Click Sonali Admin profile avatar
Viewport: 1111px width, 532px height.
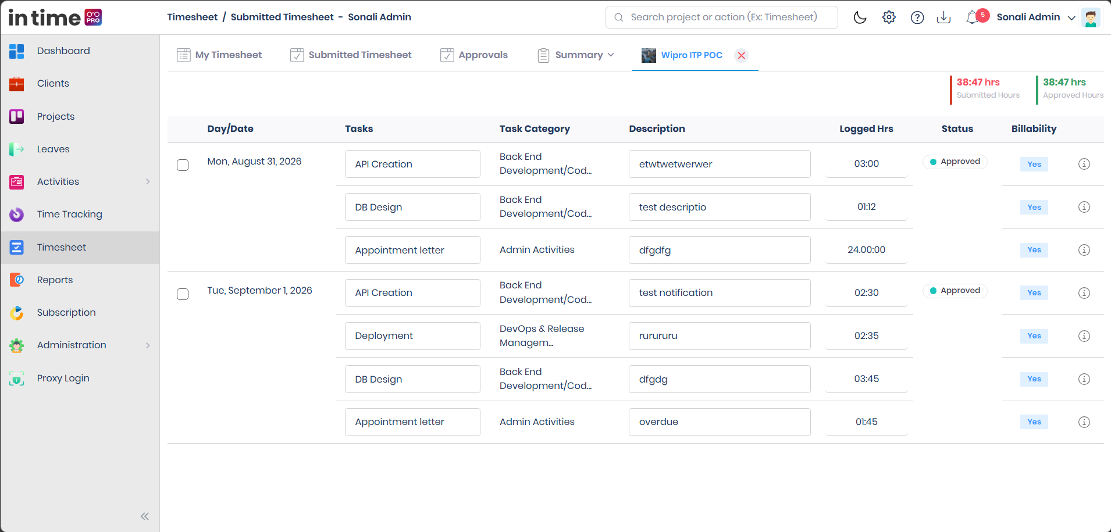point(1091,17)
